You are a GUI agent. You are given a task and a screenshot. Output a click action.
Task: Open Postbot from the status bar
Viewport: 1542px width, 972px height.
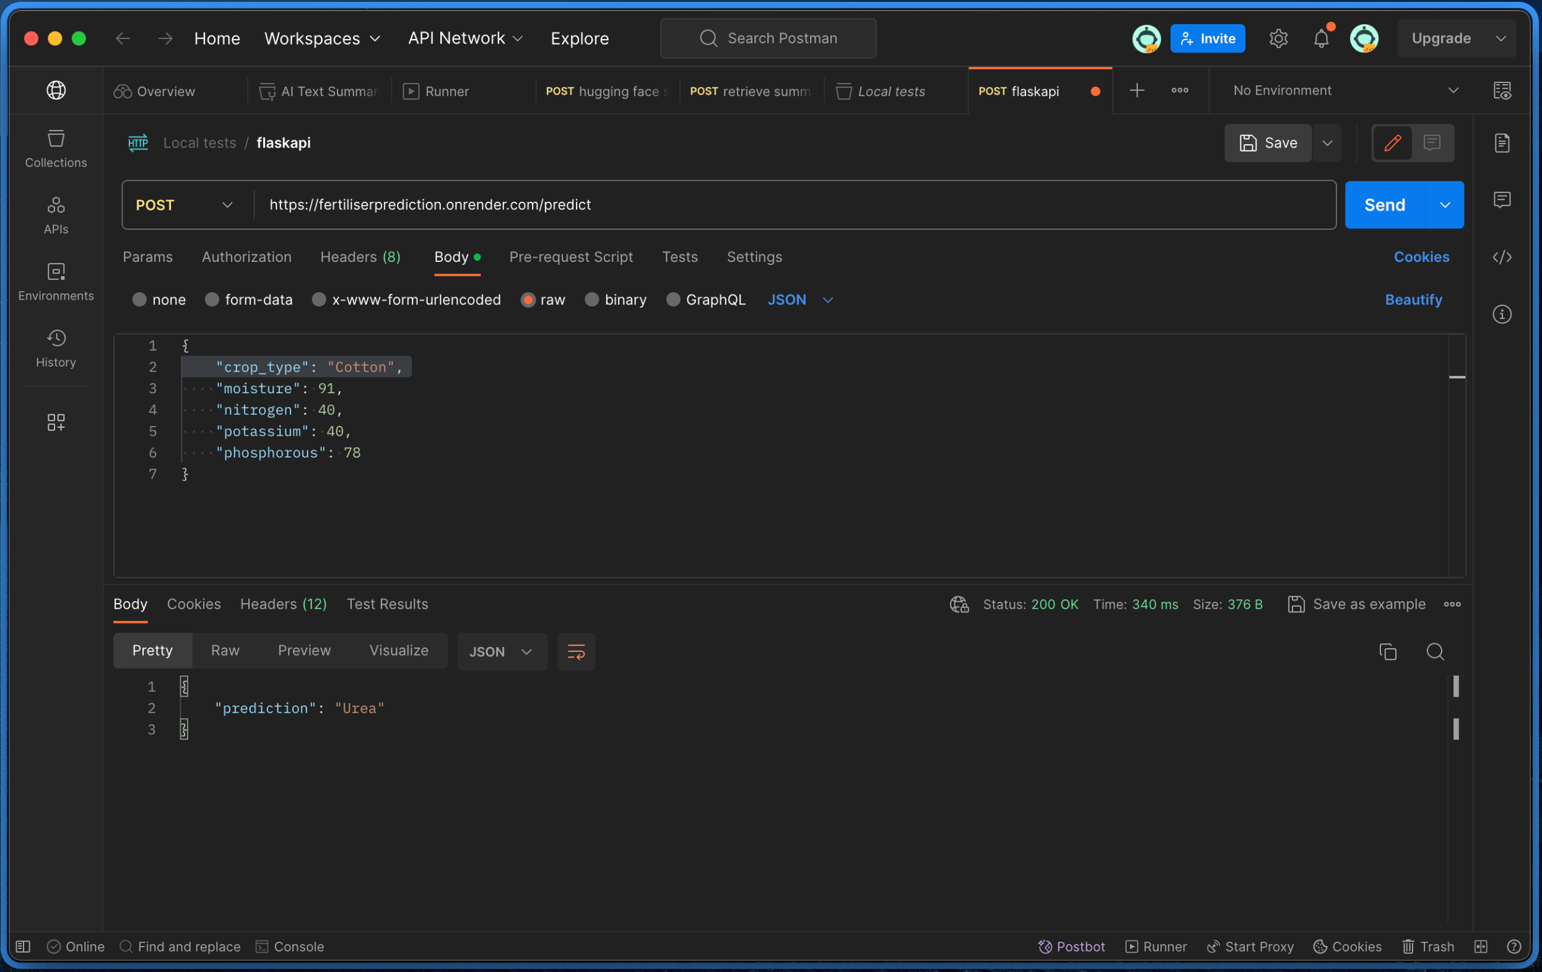tap(1071, 947)
